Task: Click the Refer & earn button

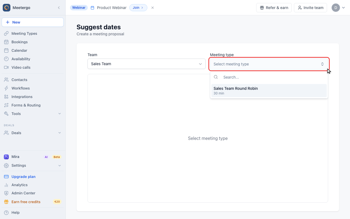Action: pos(274,8)
